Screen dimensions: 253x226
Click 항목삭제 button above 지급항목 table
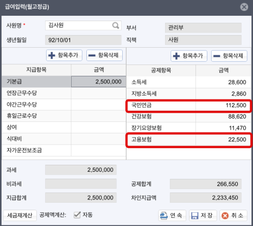[x=104, y=55]
